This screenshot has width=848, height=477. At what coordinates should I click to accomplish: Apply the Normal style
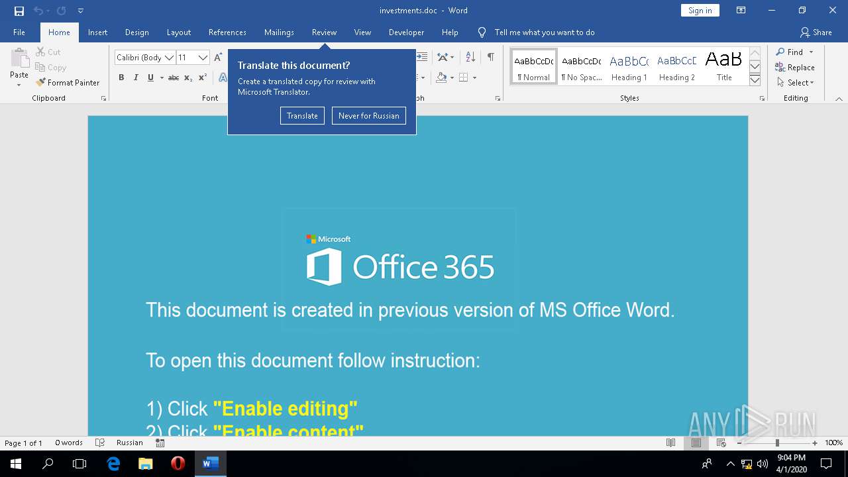coord(534,66)
